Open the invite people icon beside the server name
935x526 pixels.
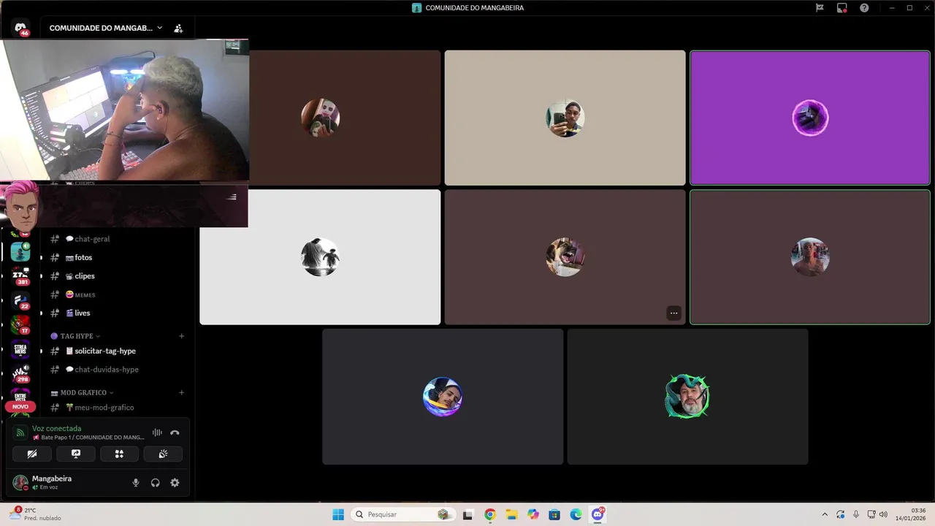click(178, 28)
